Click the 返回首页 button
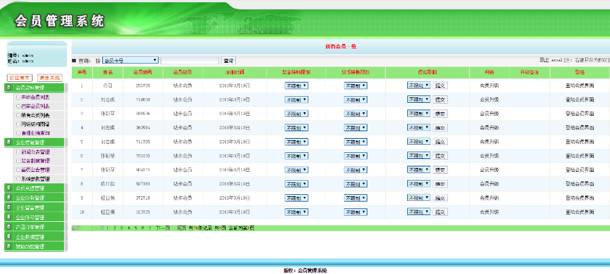Viewport: 610px width, 274px height. pos(20,78)
